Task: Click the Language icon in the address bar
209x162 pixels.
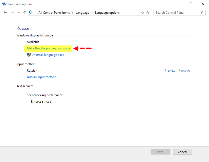Action: (31, 13)
